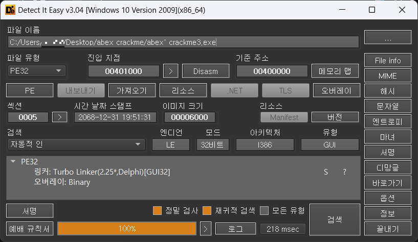Viewport: 418px width, 242px height.
Task: Open the File info button
Action: click(388, 61)
